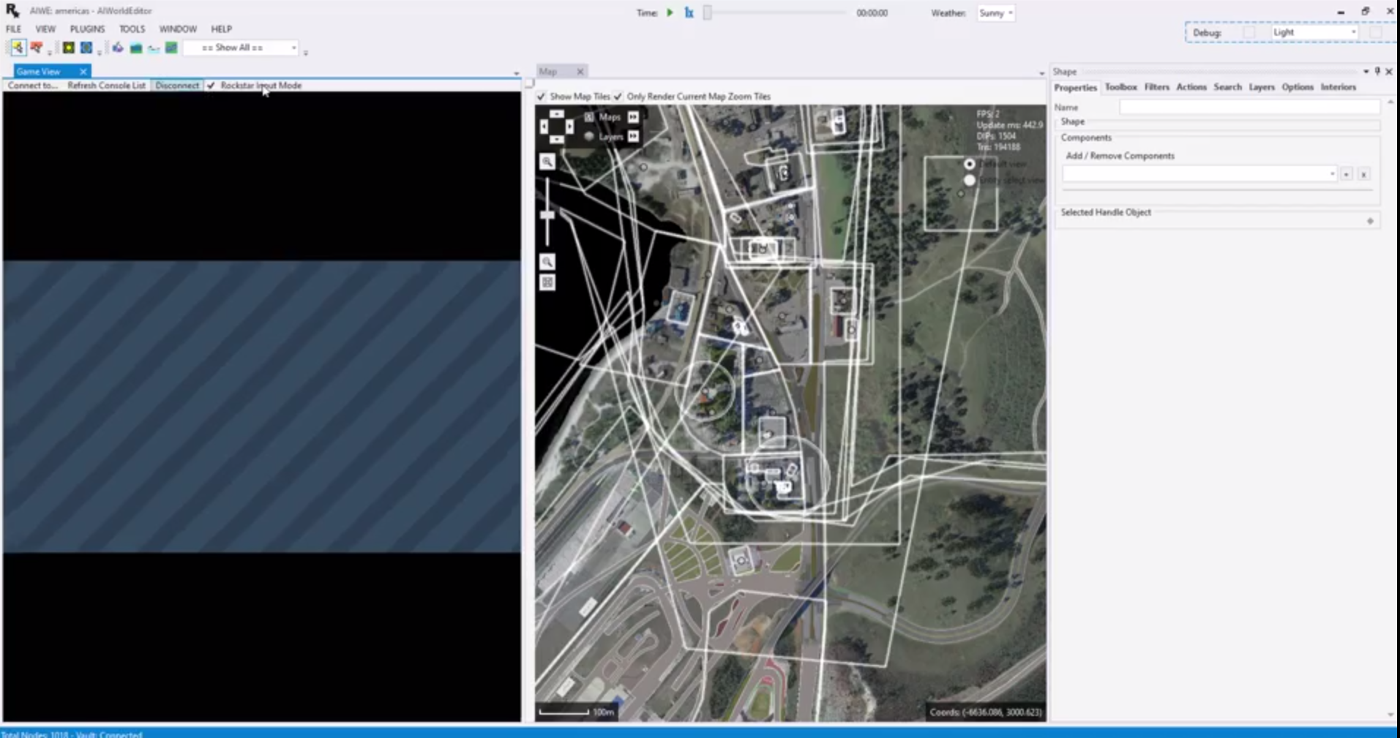
Task: Toggle Only Render Current Map Zoom Tiles
Action: 618,97
